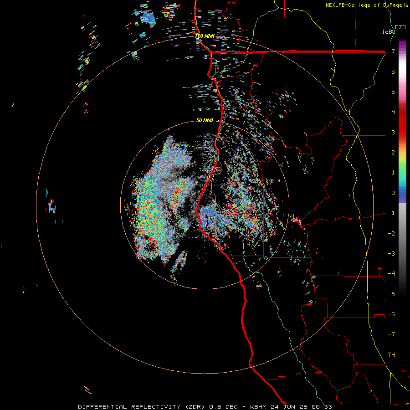Image resolution: width=410 pixels, height=410 pixels.
Task: Click the 7 value on color scale
Action: (x=393, y=51)
